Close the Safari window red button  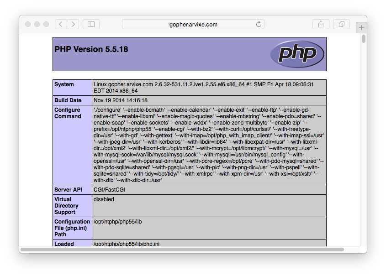coord(28,24)
